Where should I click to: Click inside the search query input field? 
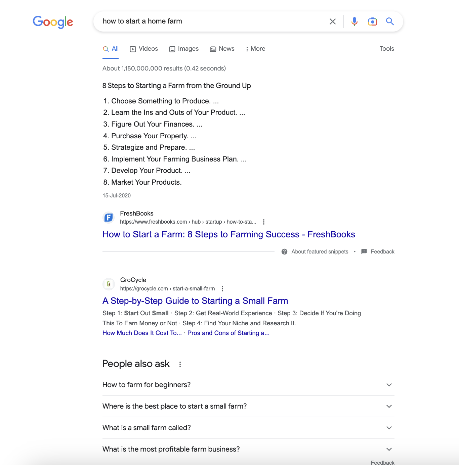tap(212, 21)
